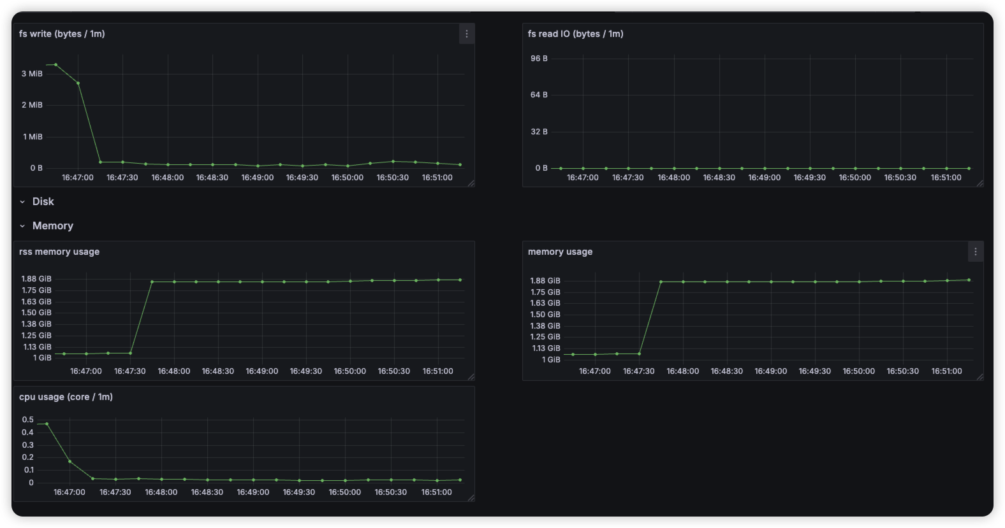Open the fs write panel kebab menu
The image size is (1005, 528).
467,34
